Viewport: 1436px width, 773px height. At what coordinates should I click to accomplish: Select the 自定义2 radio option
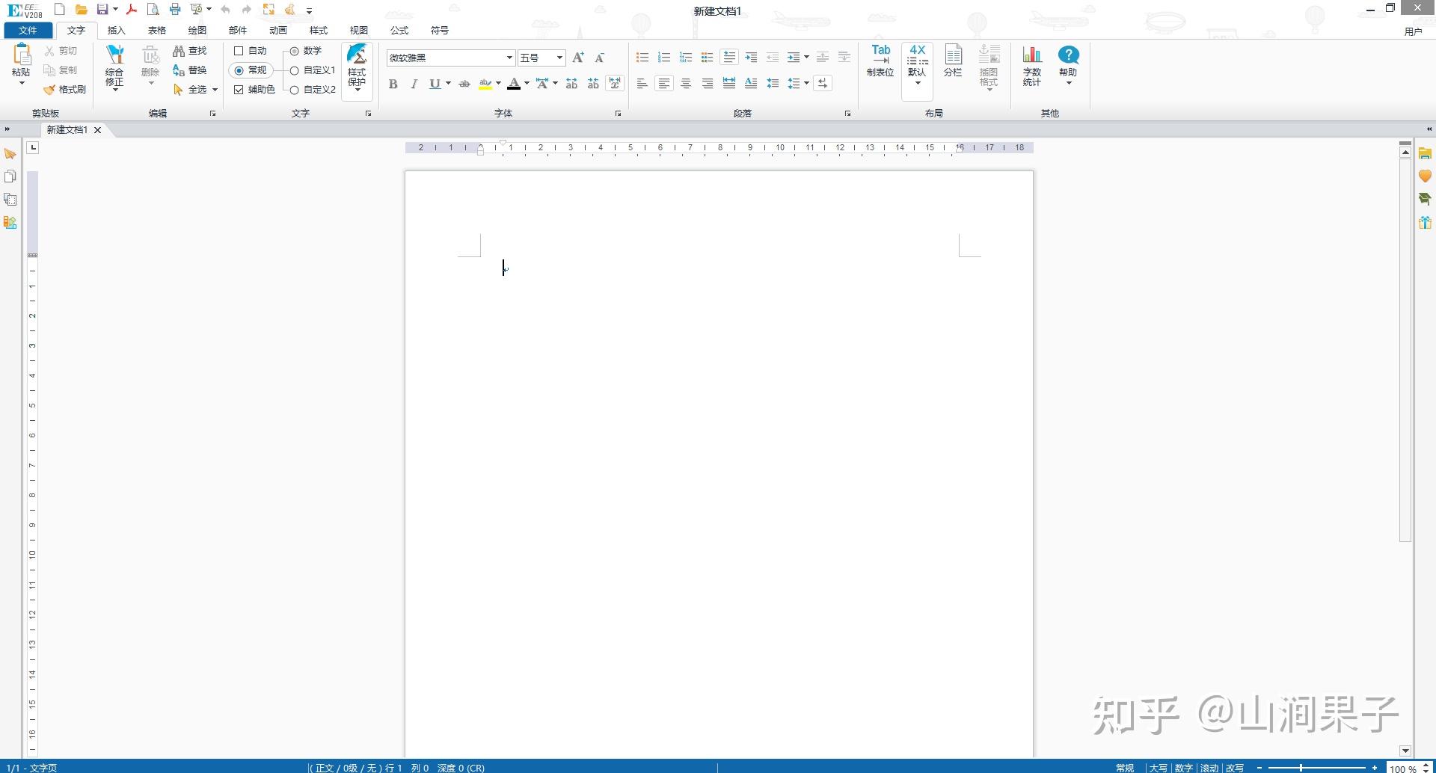coord(295,90)
